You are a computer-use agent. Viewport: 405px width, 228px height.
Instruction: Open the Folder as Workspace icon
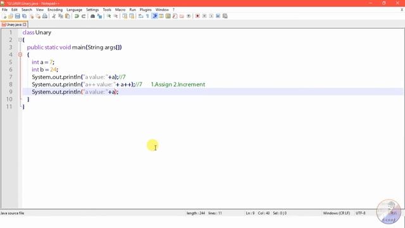(x=182, y=16)
